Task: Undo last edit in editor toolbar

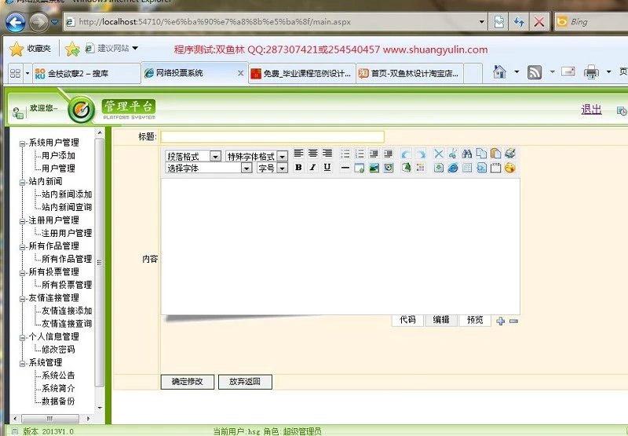Action: click(x=406, y=154)
